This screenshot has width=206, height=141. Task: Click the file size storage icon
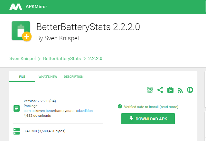pos(16,131)
